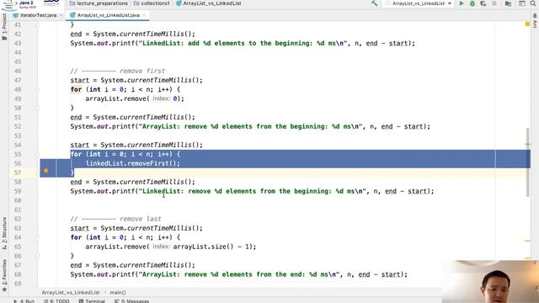Image resolution: width=539 pixels, height=303 pixels.
Task: Run with coverage icon
Action: 483,3
